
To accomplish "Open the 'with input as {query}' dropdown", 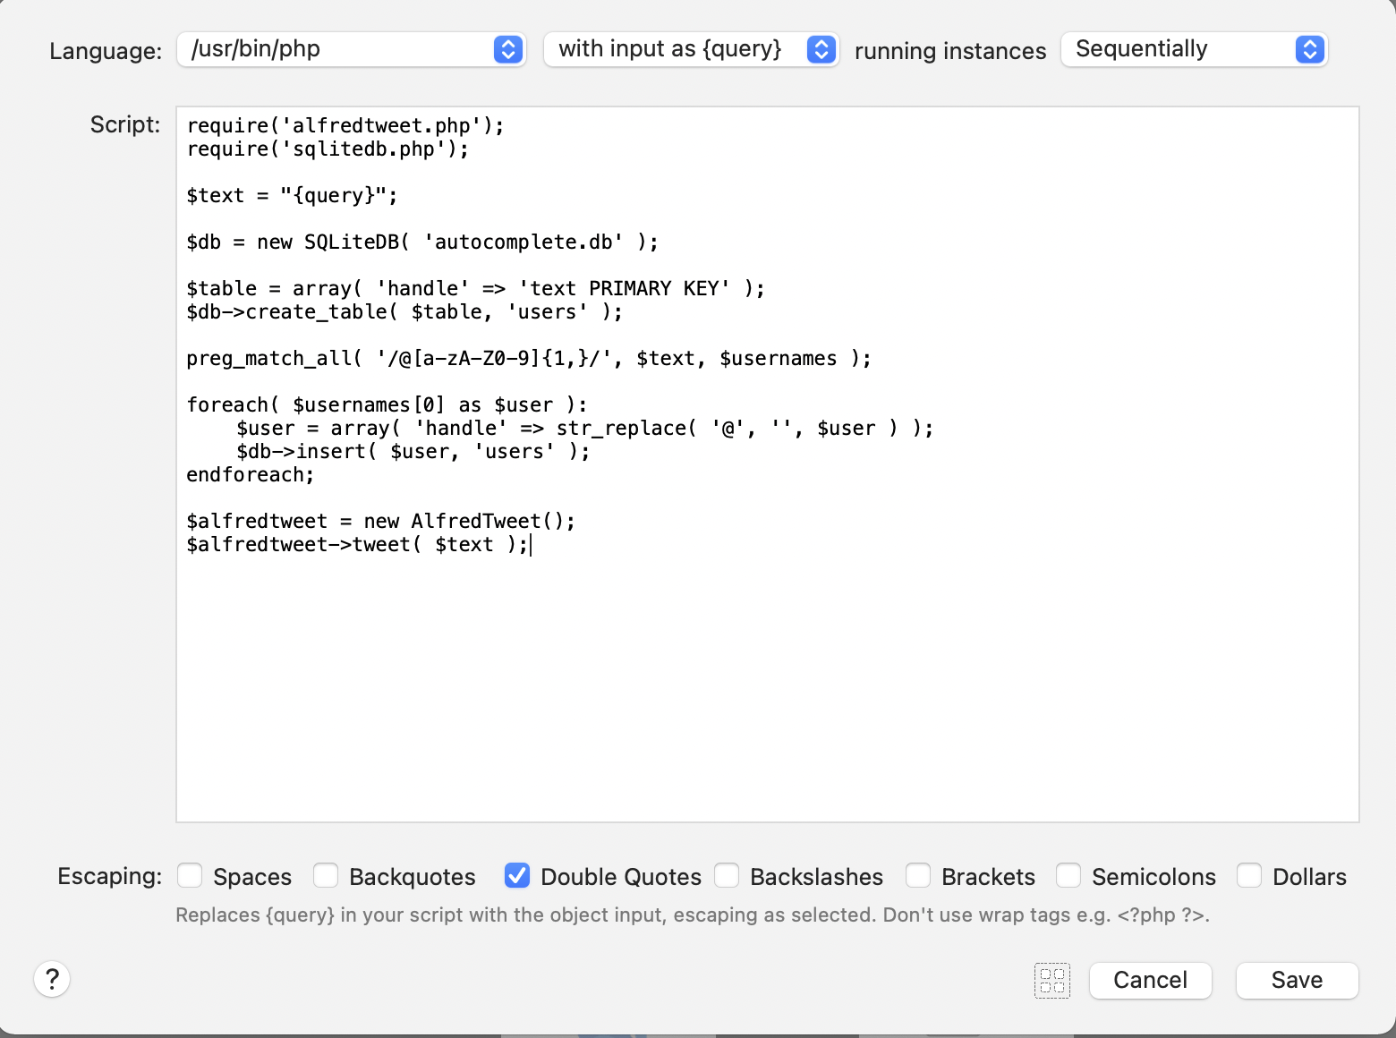I will pos(691,49).
